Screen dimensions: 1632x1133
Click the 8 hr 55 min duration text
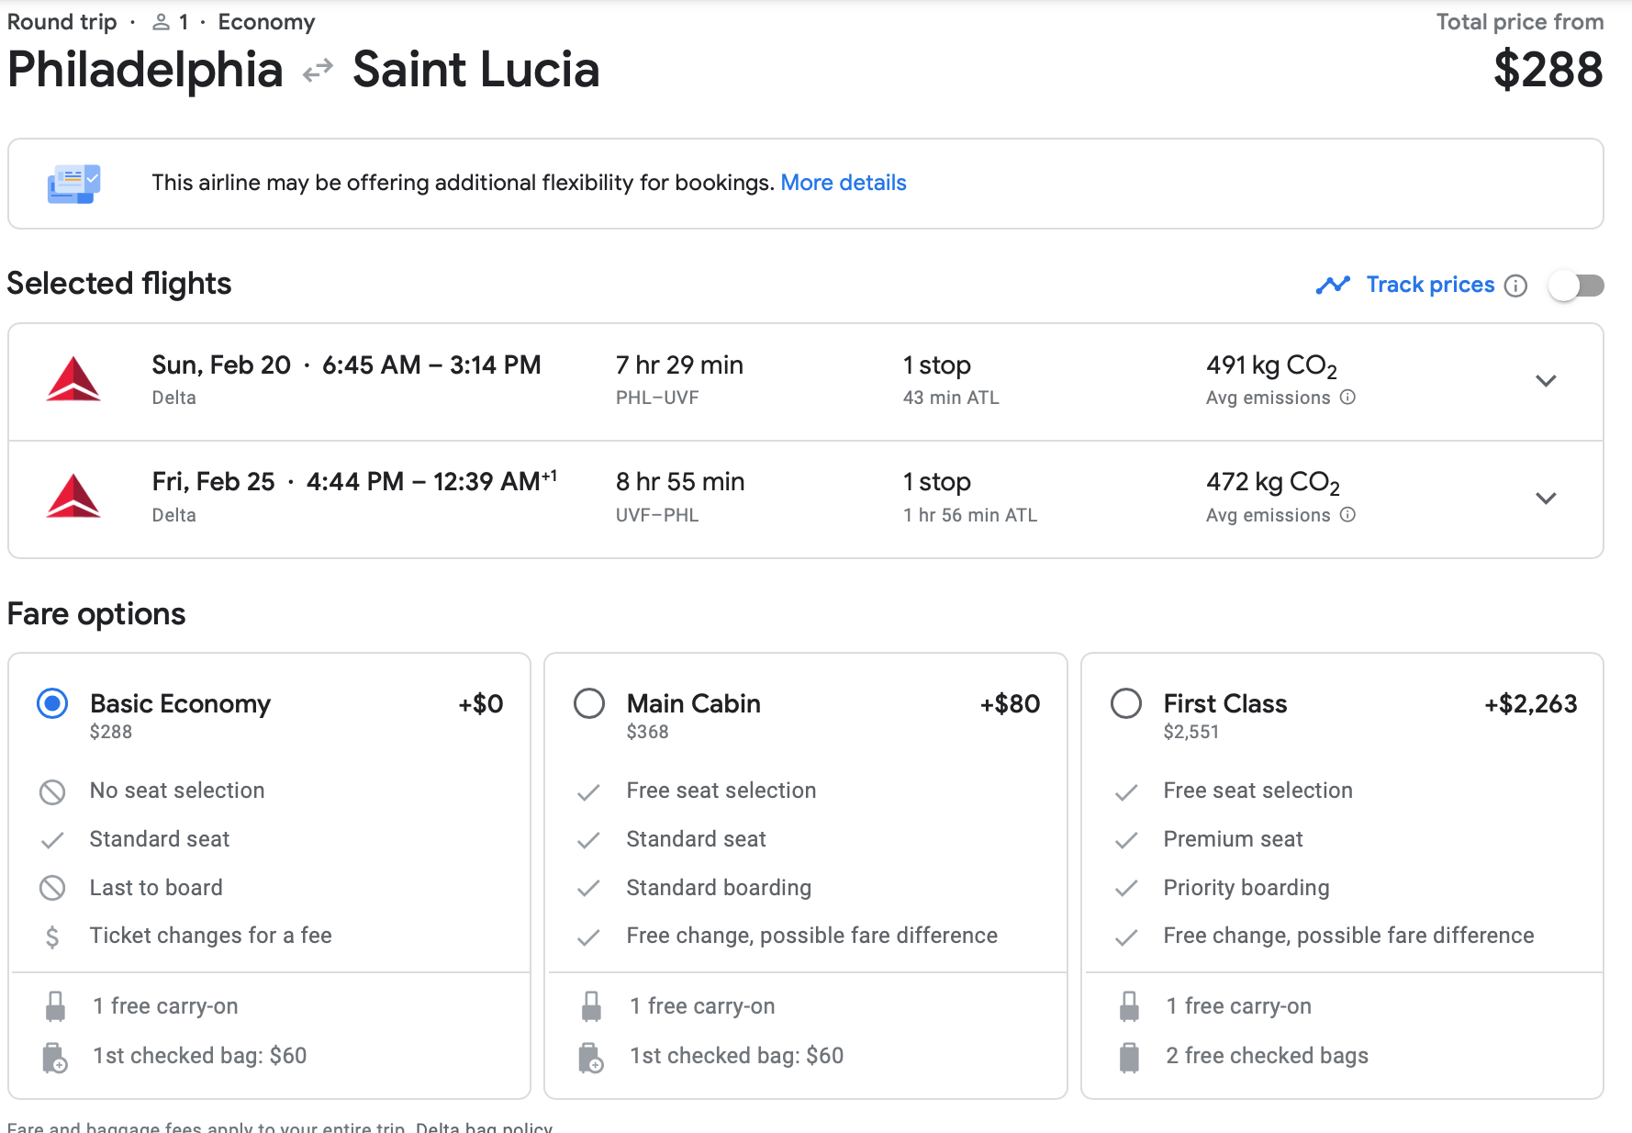[680, 482]
